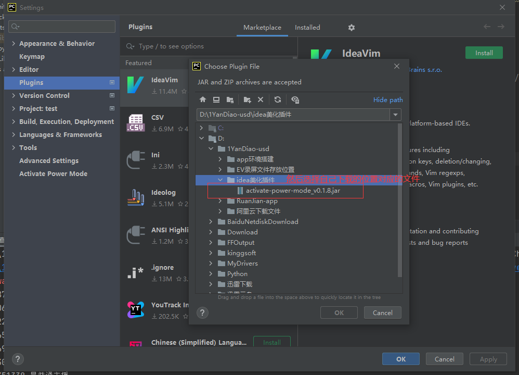Screen dimensions: 519x375
Task: Click the back navigation arrow in Settings
Action: pos(487,27)
